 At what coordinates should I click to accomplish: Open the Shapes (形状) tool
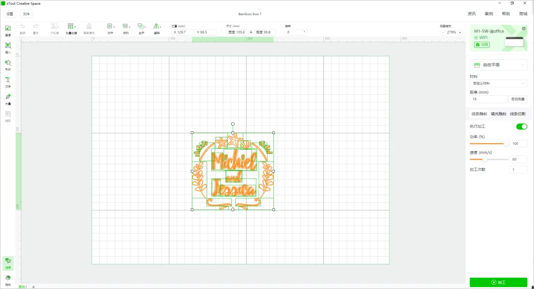tap(8, 65)
